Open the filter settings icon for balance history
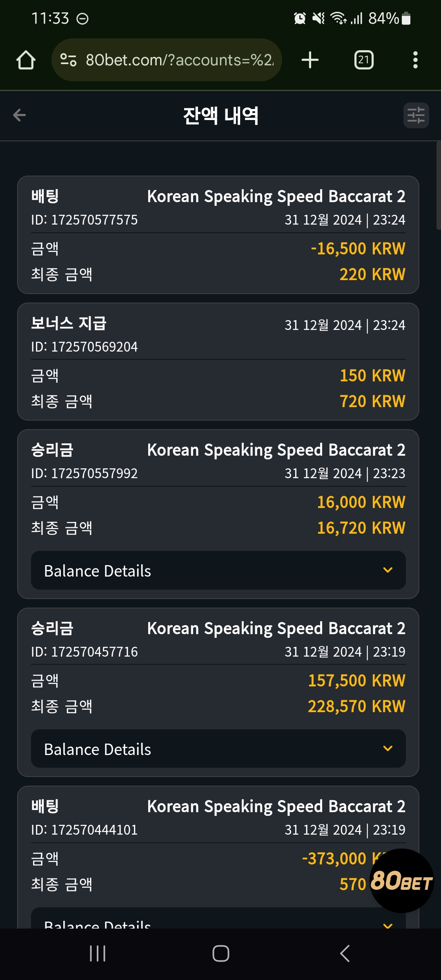Viewport: 441px width, 980px height. click(x=416, y=115)
